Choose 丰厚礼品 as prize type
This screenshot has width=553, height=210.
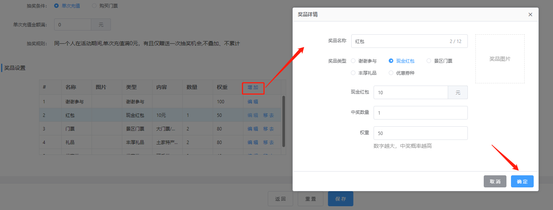[353, 73]
